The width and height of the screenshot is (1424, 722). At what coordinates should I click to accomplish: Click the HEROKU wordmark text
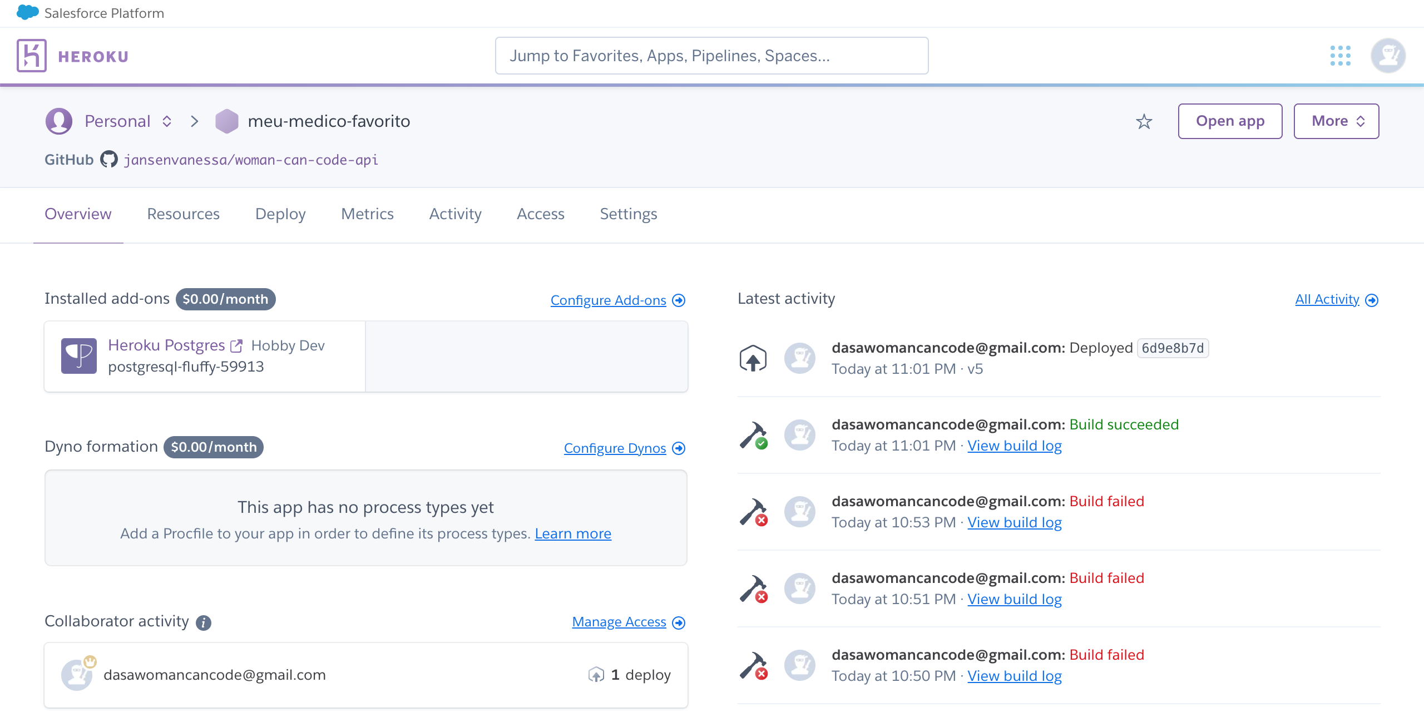(x=93, y=56)
